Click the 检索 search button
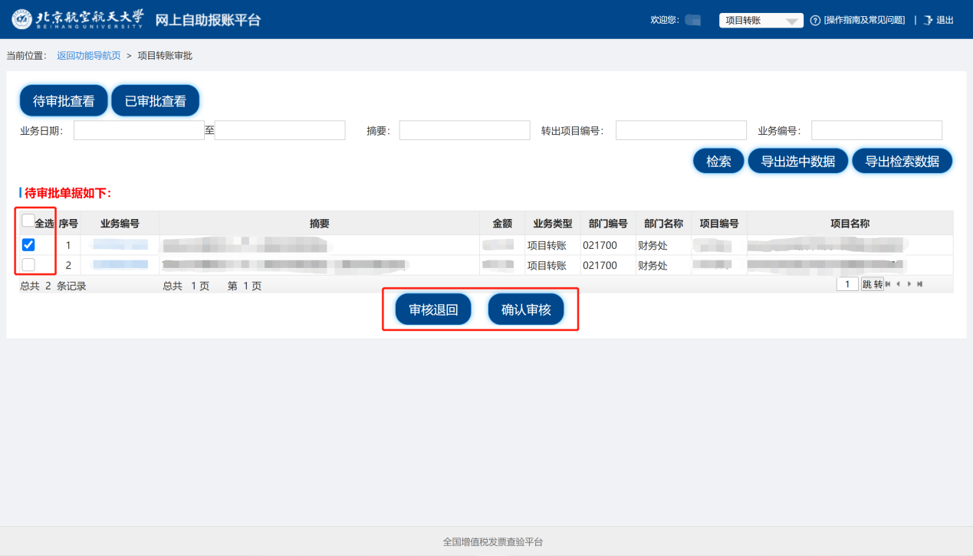 [x=718, y=162]
